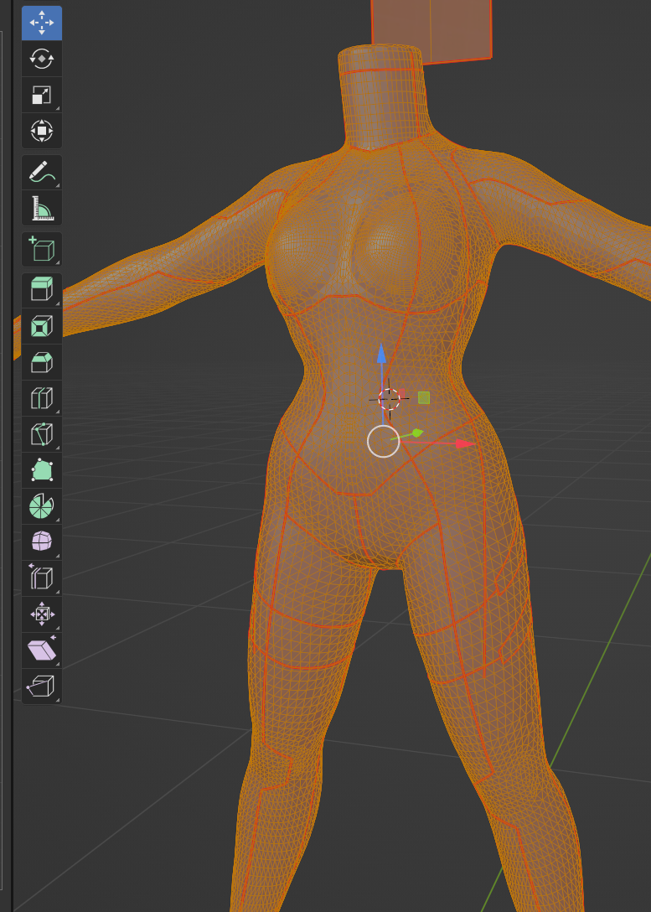This screenshot has width=651, height=912.
Task: Choose the Bevel tool
Action: [x=42, y=362]
